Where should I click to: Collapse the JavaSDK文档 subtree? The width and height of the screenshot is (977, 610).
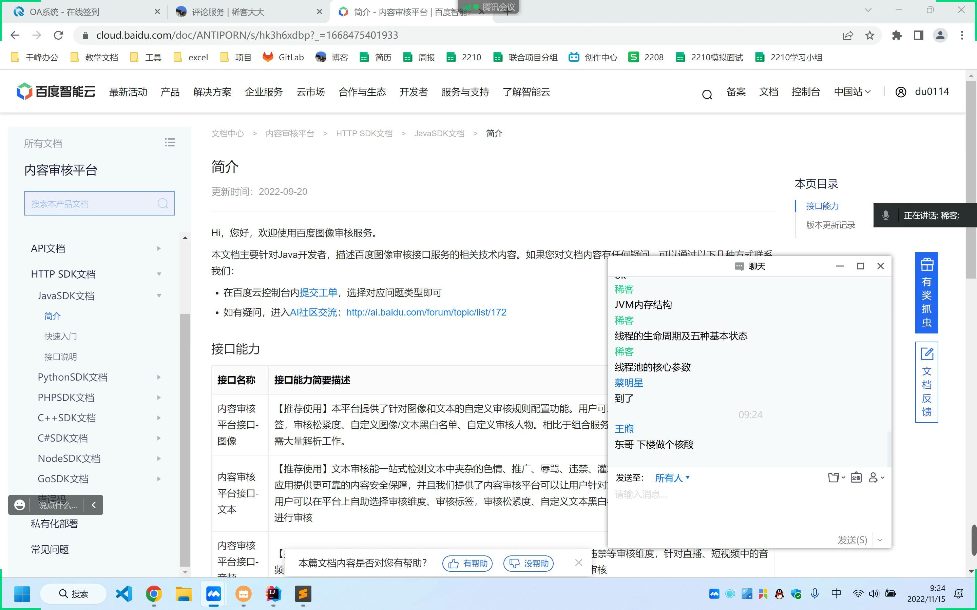tap(159, 296)
